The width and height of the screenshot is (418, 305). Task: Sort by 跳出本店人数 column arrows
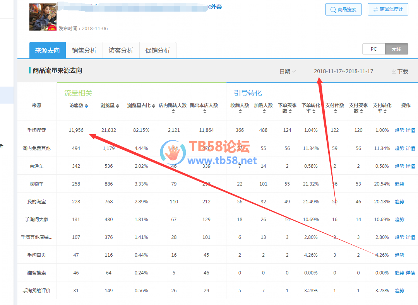204,111
